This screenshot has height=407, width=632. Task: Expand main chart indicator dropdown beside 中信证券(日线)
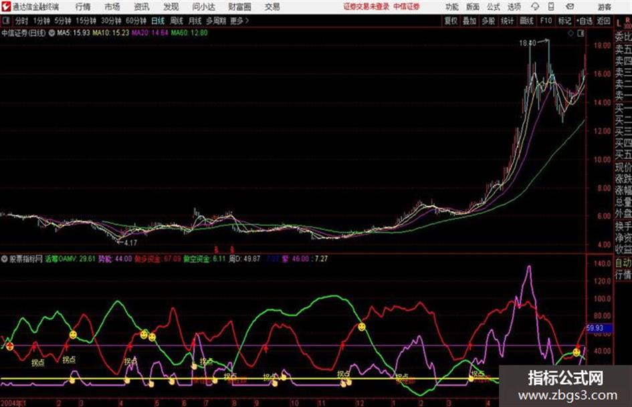point(51,33)
